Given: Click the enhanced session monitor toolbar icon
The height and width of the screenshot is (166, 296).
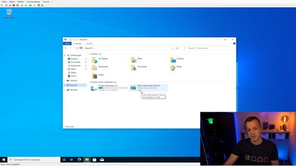Looking at the screenshot, I should pos(39,5).
